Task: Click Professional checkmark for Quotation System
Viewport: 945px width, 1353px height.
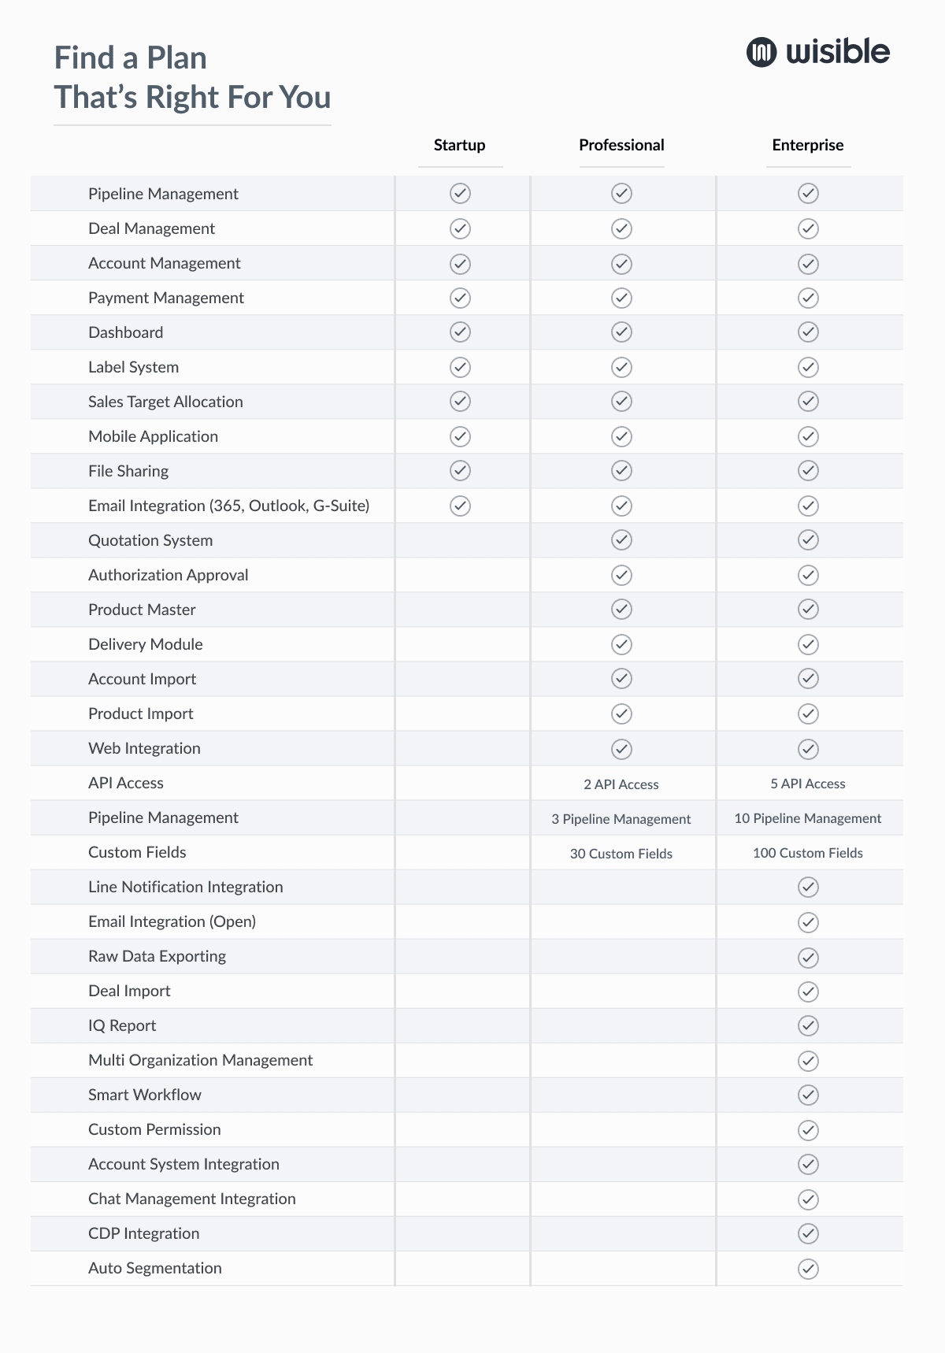Action: (621, 539)
